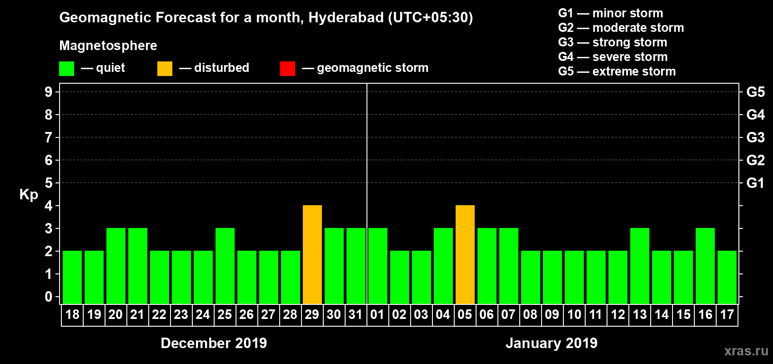Click date label 24 on the axis

pos(203,314)
